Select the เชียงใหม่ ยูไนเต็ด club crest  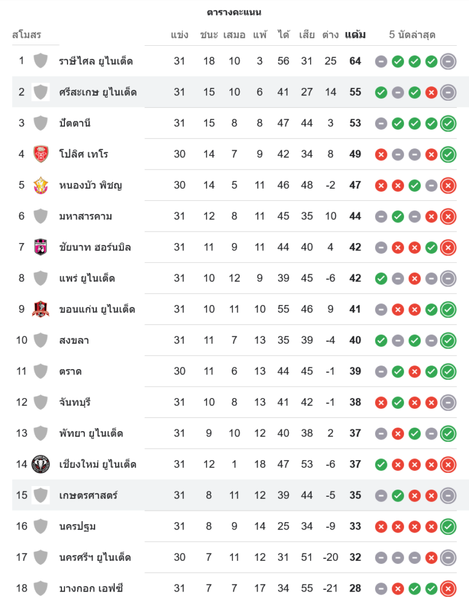pos(40,464)
